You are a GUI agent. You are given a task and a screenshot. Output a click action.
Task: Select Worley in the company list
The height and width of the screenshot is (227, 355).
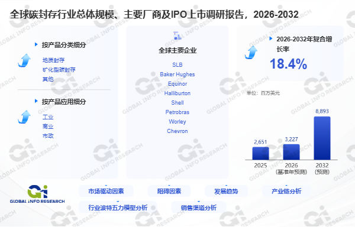pyautogui.click(x=177, y=122)
